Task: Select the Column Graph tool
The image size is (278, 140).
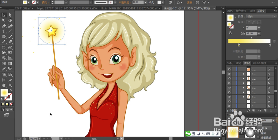Action: point(10,75)
